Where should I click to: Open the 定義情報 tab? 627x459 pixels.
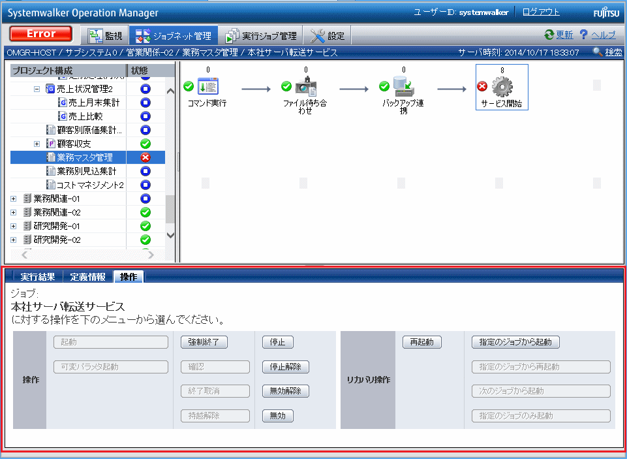point(87,277)
